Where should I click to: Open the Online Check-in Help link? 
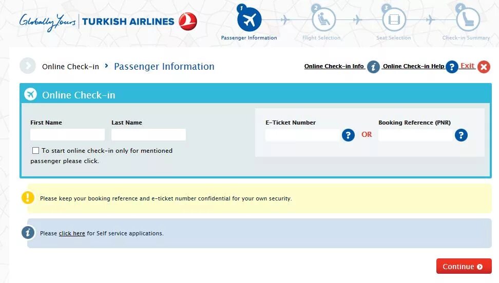pos(413,66)
